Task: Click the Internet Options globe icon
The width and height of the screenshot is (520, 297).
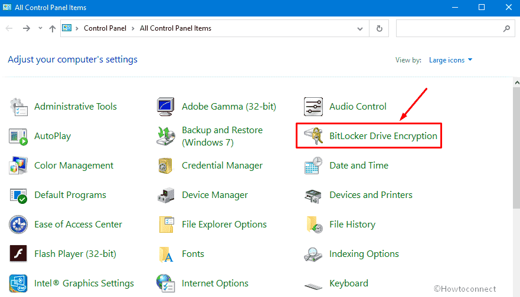Action: tap(165, 283)
